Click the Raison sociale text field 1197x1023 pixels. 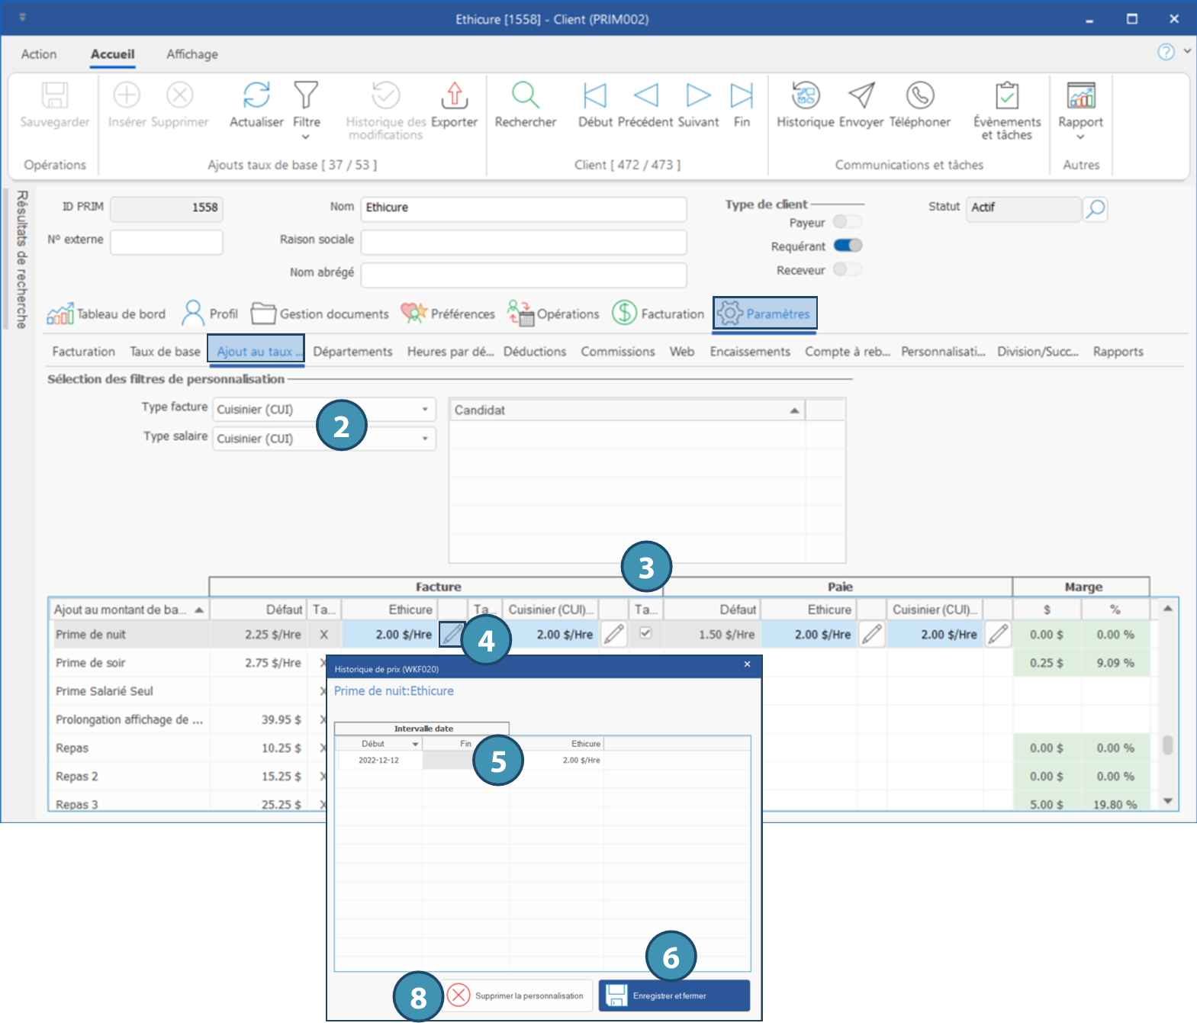[523, 242]
